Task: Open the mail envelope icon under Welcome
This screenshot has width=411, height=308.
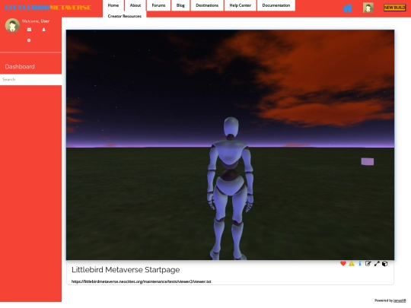Action: coord(29,30)
